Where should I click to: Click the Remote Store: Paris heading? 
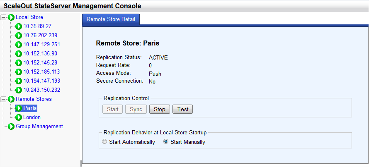128,43
